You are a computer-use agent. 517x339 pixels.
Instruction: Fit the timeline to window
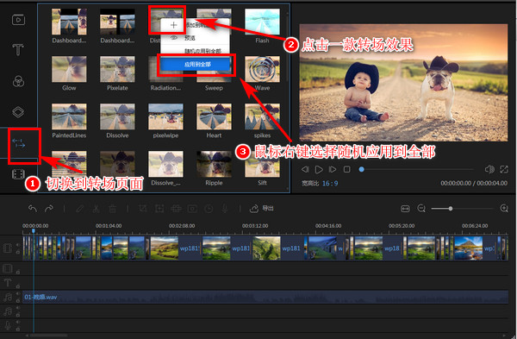405,208
